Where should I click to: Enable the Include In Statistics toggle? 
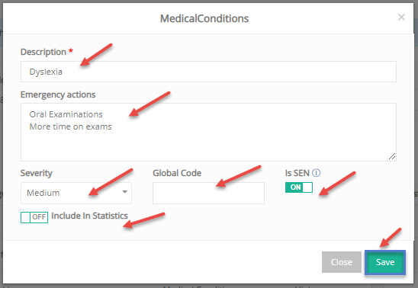tap(34, 217)
